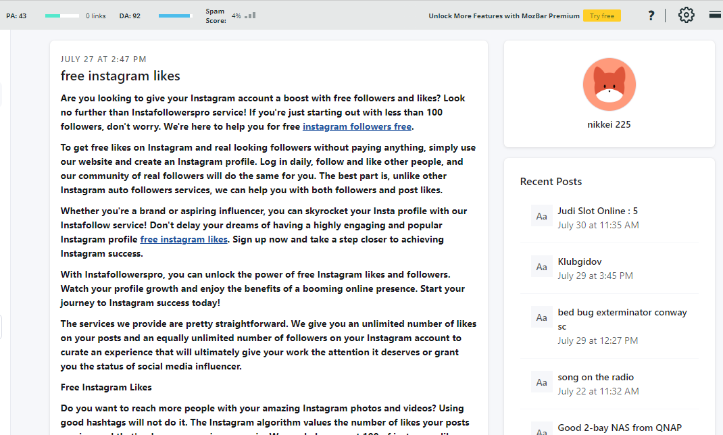Click the Spam Score bar chart icon
Viewport: 723px width, 435px height.
[250, 15]
